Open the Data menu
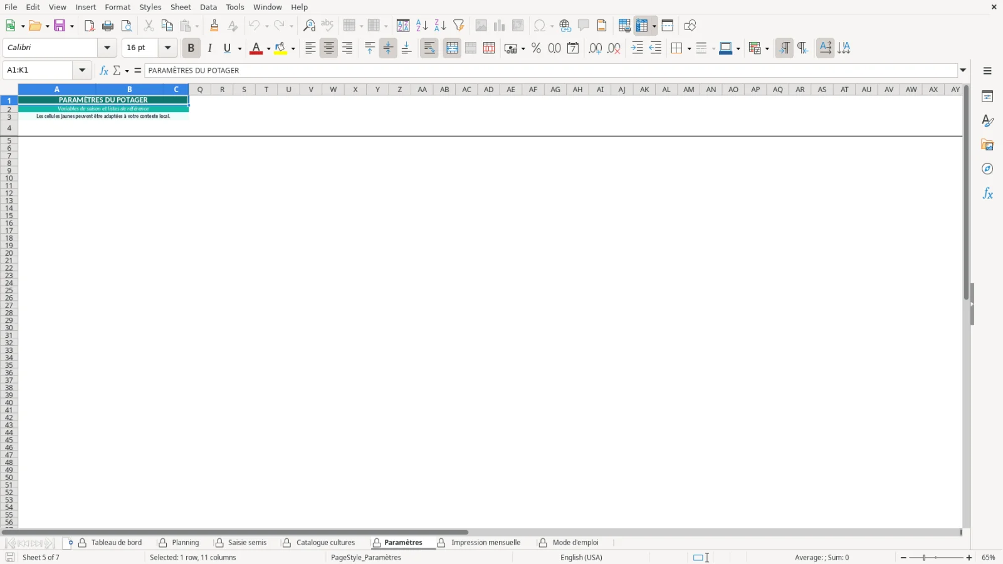 (209, 7)
